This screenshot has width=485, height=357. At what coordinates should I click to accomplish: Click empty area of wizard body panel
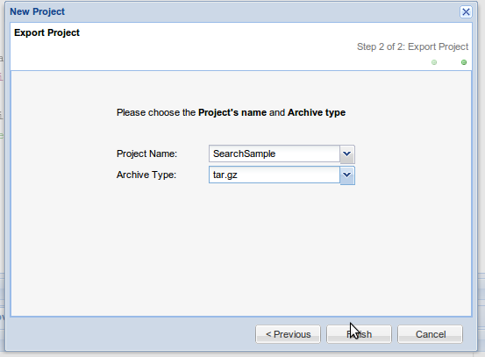pos(241,247)
